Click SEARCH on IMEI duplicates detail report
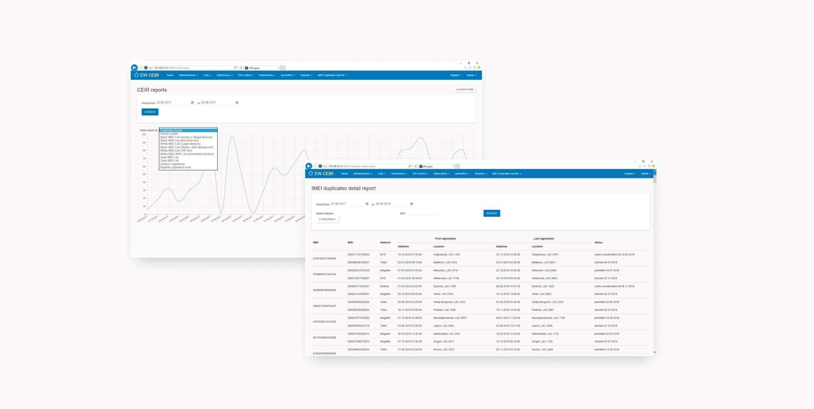The height and width of the screenshot is (409, 814). coord(491,213)
